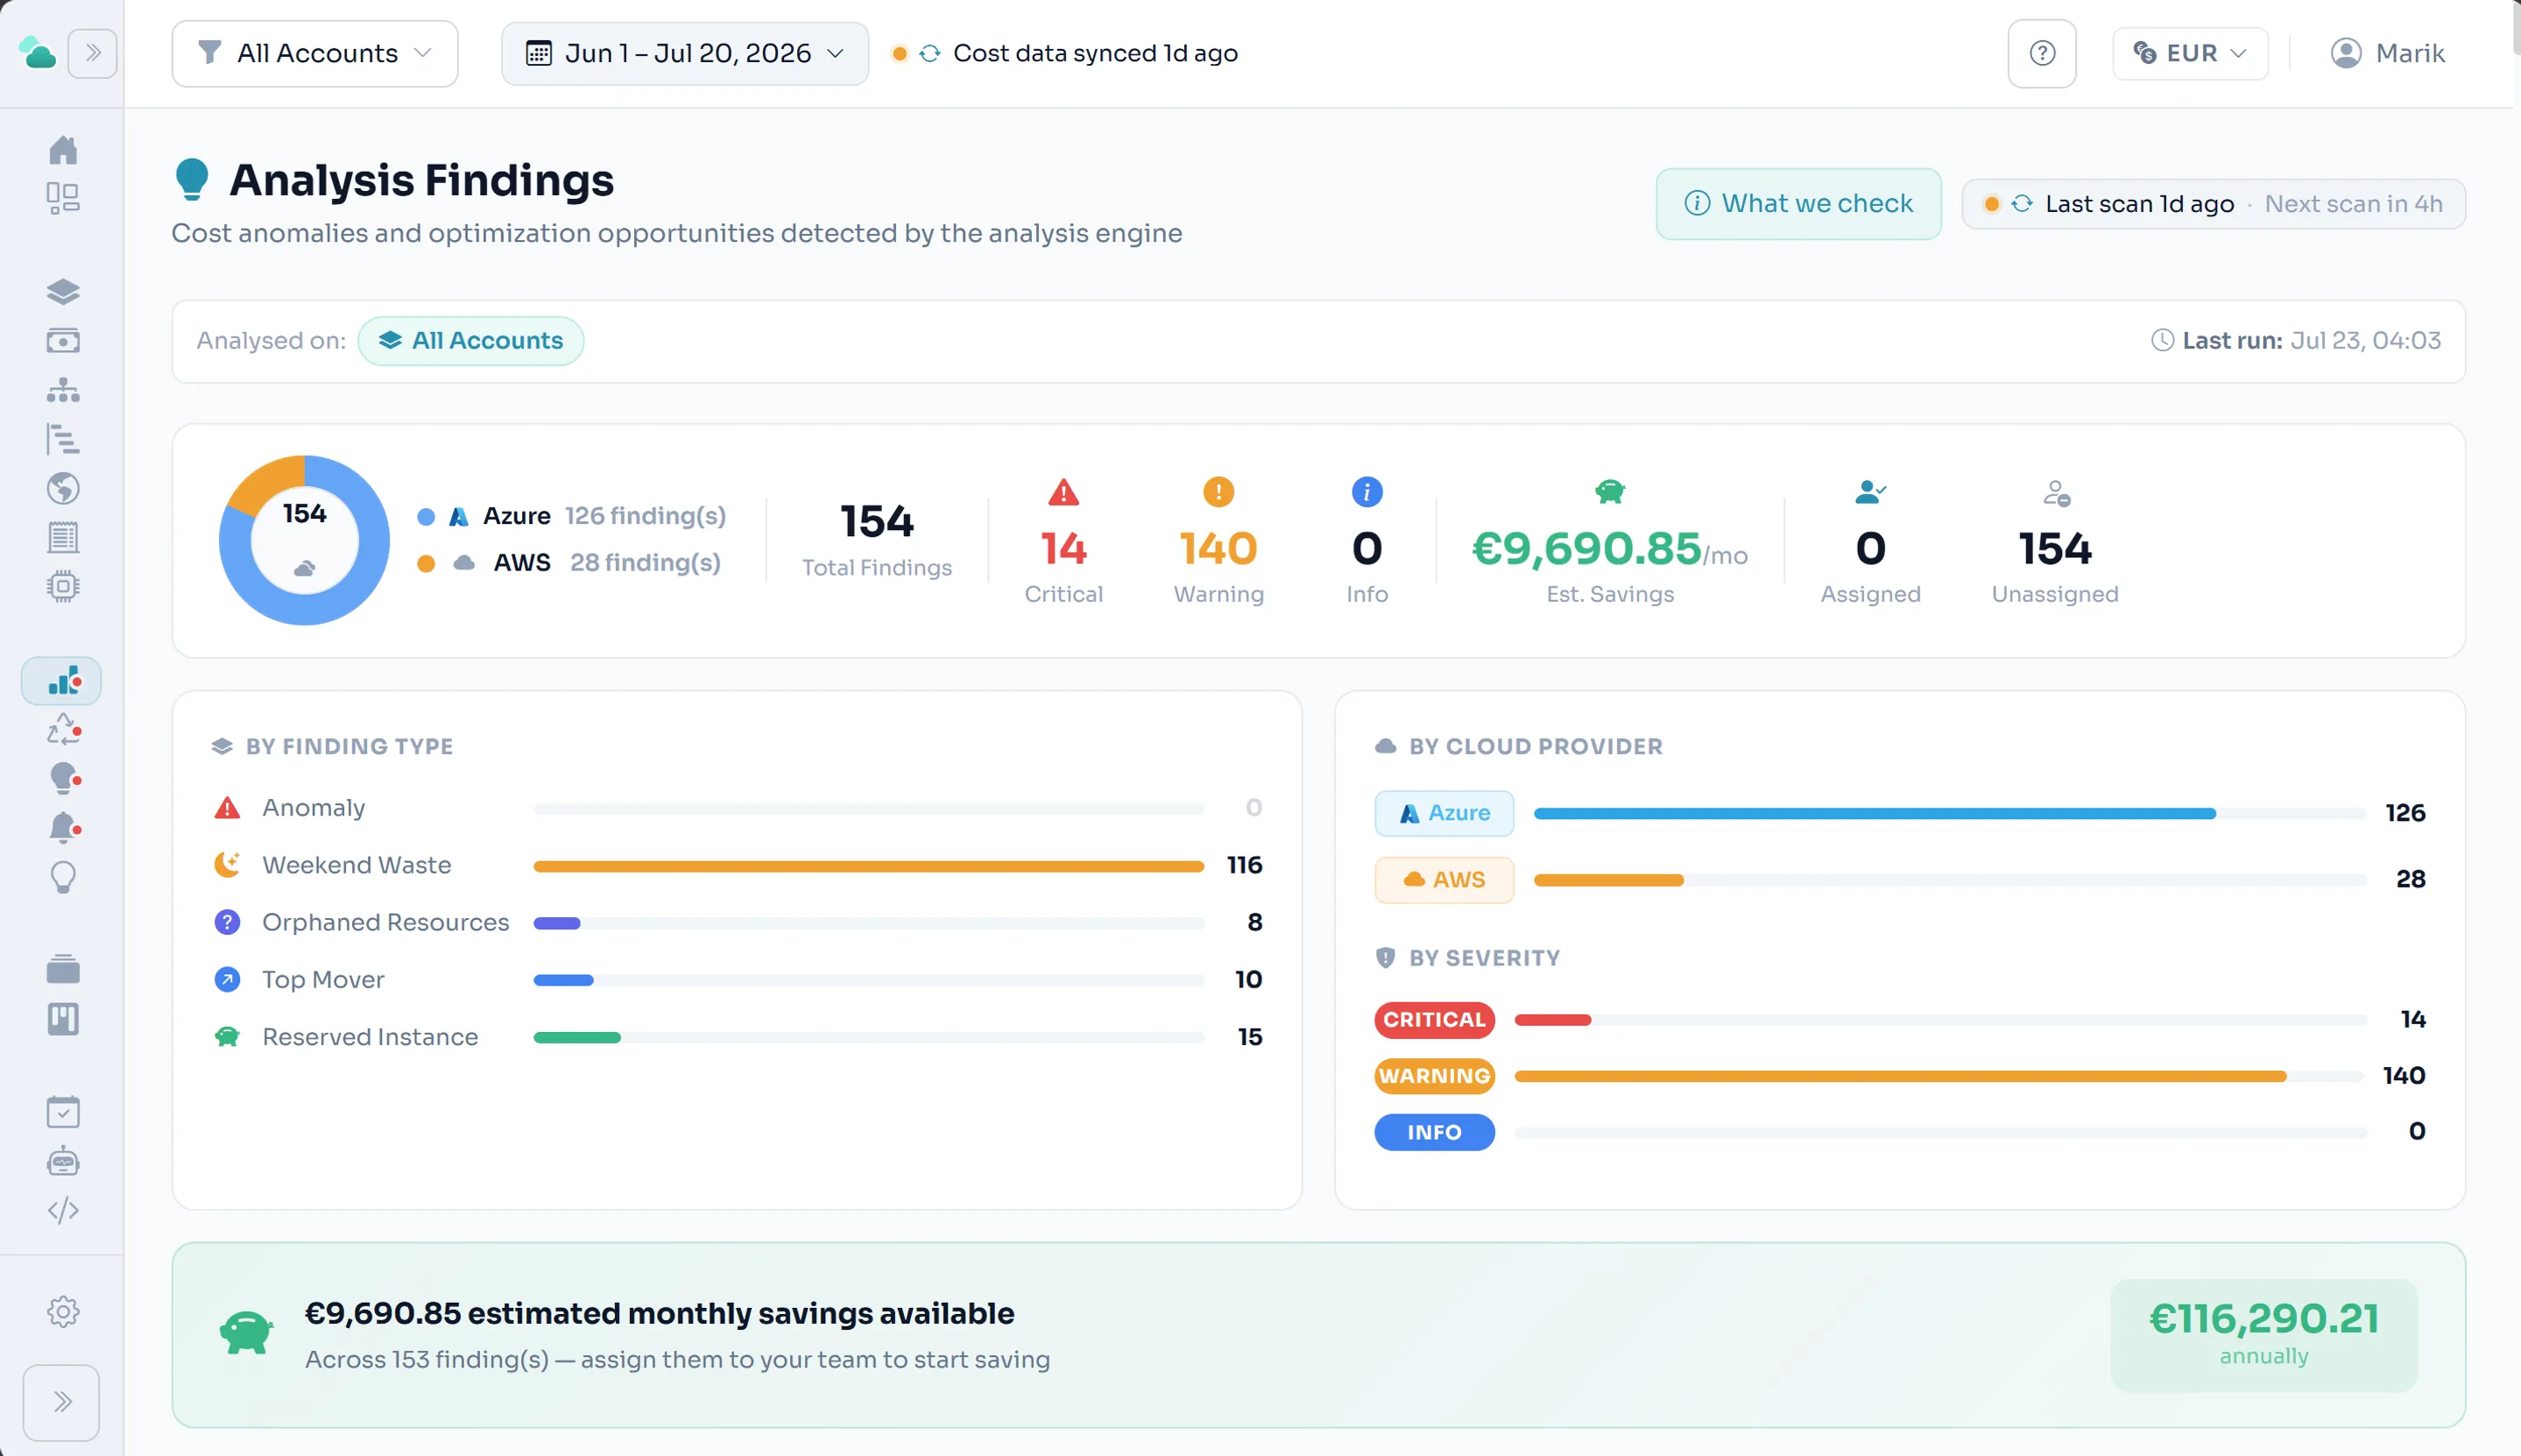Open the kanban board icon in sidebar

pyautogui.click(x=62, y=1019)
